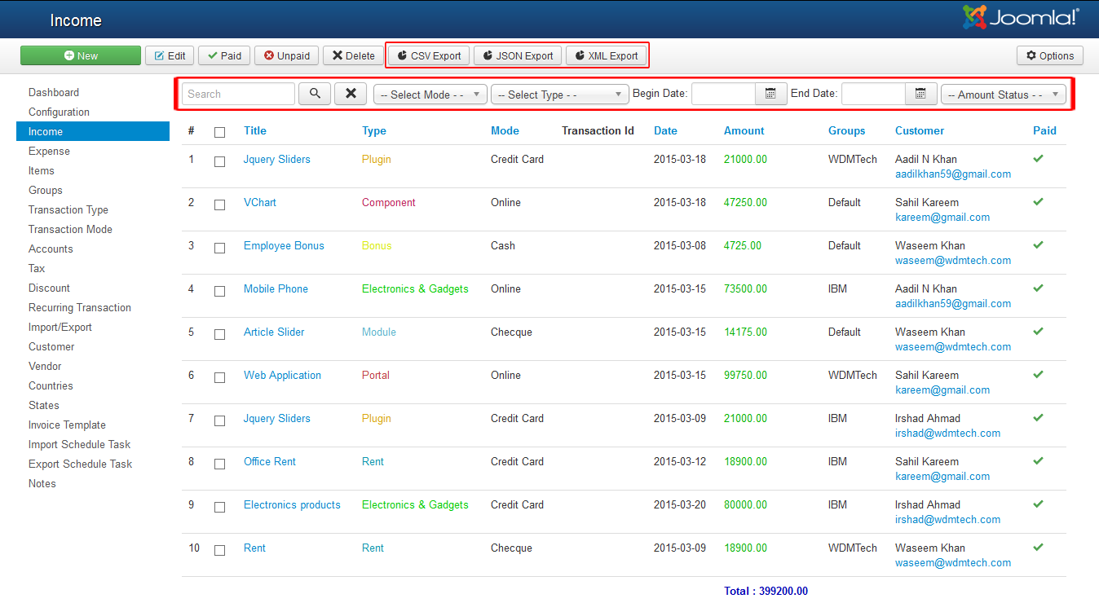Open the Begin Date calendar picker
Viewport: 1099px width, 603px height.
[x=770, y=94]
